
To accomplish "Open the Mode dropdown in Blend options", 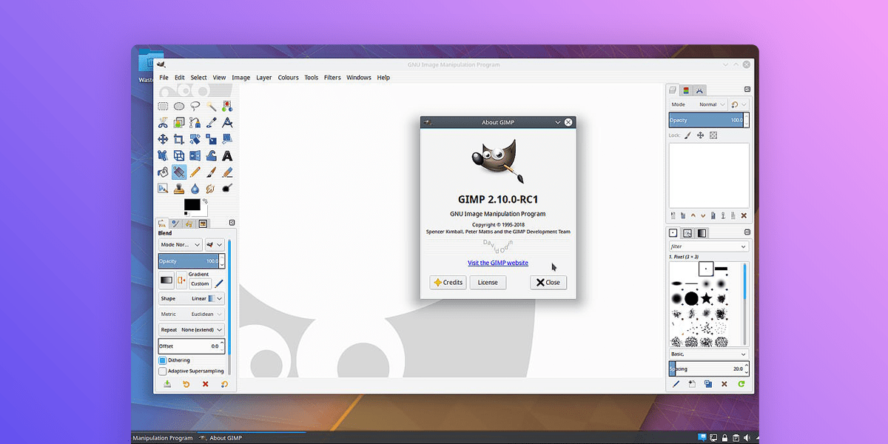I will [180, 244].
